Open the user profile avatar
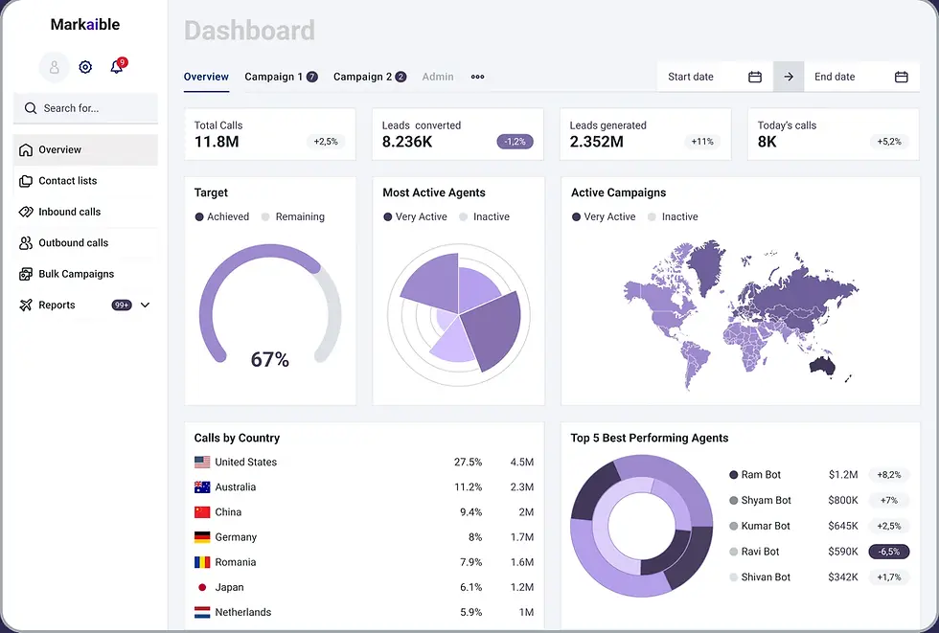Viewport: 939px width, 633px height. point(53,67)
